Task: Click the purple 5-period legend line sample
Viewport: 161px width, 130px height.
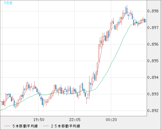Action: [7, 126]
